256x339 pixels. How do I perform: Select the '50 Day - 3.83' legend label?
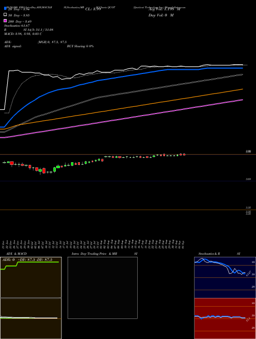pos(18,15)
